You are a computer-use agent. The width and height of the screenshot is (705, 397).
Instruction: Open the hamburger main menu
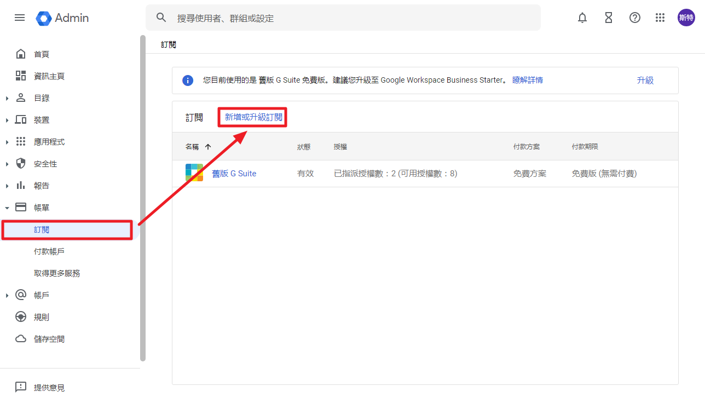click(20, 18)
